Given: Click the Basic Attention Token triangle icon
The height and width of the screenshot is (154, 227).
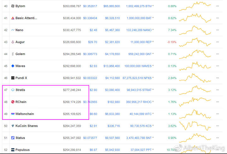Looking at the screenshot, I should (13, 18).
